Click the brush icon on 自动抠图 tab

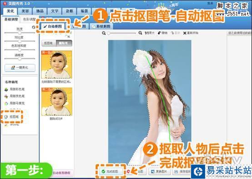(45, 26)
